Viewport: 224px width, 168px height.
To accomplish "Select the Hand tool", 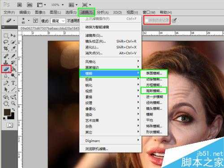I will [x=6, y=103].
